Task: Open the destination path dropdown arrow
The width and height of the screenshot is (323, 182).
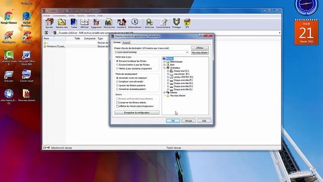Action: pos(187,52)
